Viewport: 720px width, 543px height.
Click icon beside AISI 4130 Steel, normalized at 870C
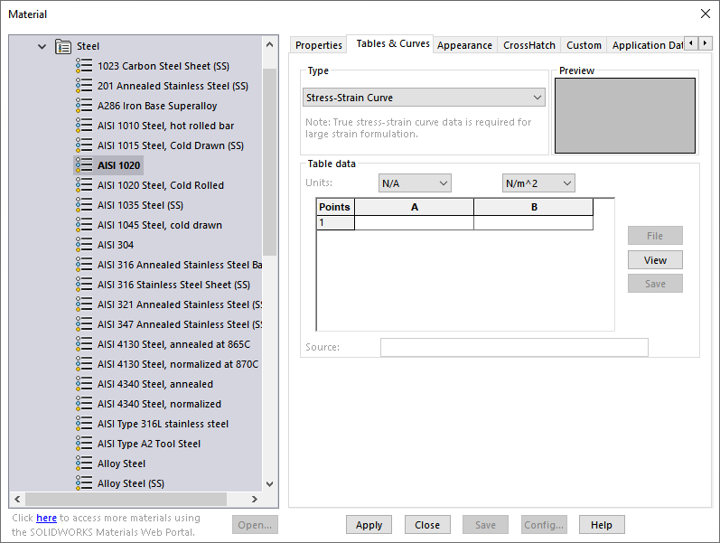click(84, 364)
